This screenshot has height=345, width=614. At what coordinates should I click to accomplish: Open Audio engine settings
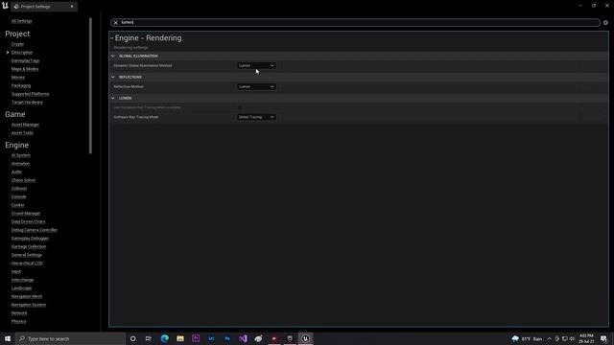tap(16, 172)
